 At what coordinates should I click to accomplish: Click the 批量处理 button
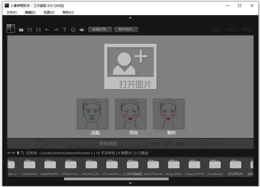[100, 29]
